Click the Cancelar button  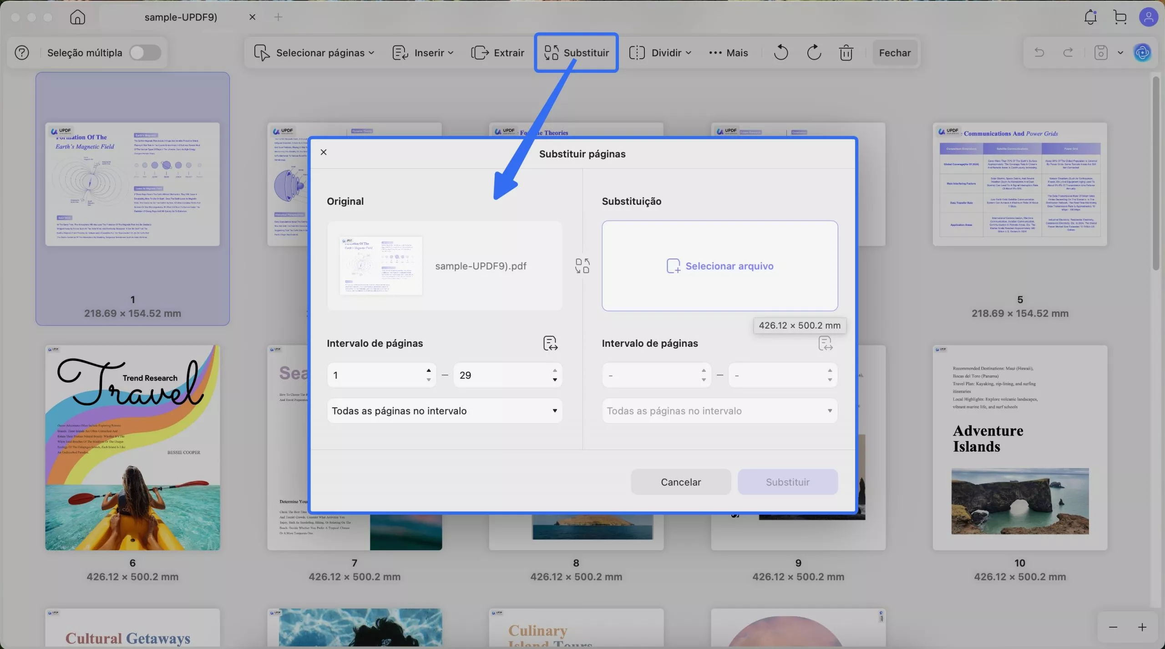[680, 482]
